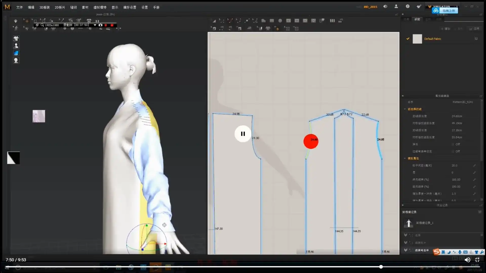Click the user account icon
486x273 pixels.
pyautogui.click(x=396, y=7)
